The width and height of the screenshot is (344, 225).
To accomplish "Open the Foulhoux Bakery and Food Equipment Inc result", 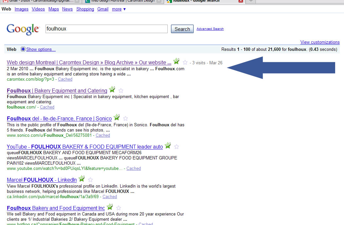I will click(x=56, y=208).
